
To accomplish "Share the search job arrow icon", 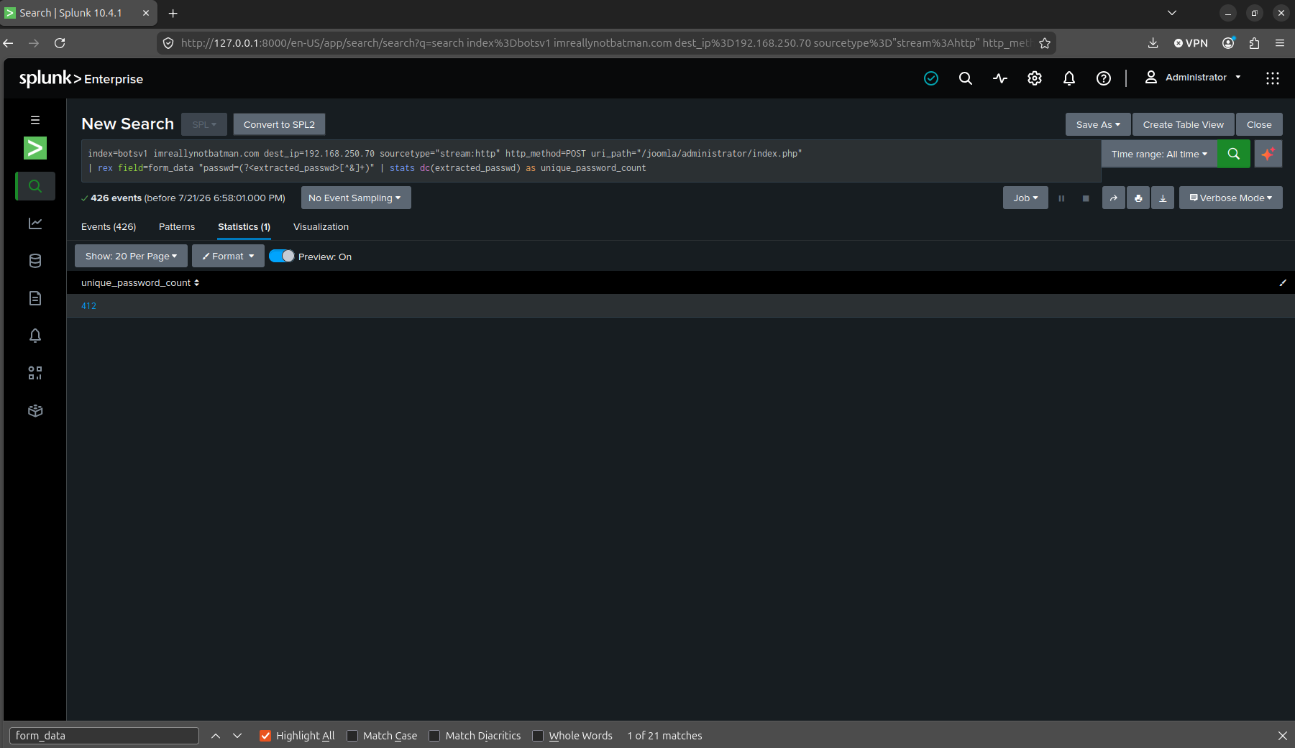I will 1114,198.
